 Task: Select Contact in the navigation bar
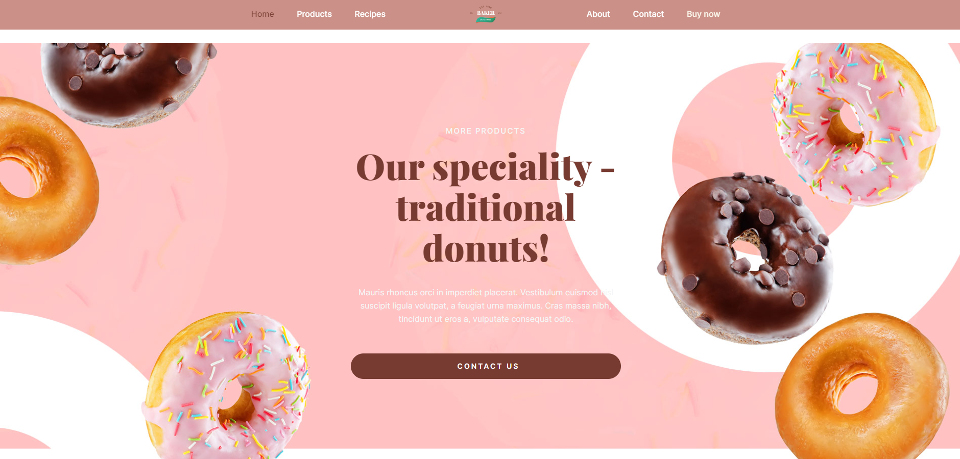(x=648, y=14)
